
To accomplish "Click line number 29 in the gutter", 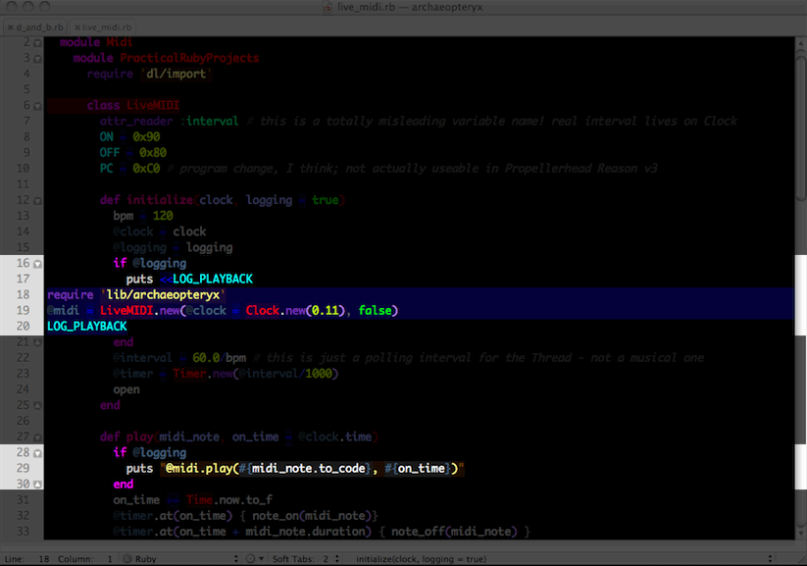I will pos(24,468).
